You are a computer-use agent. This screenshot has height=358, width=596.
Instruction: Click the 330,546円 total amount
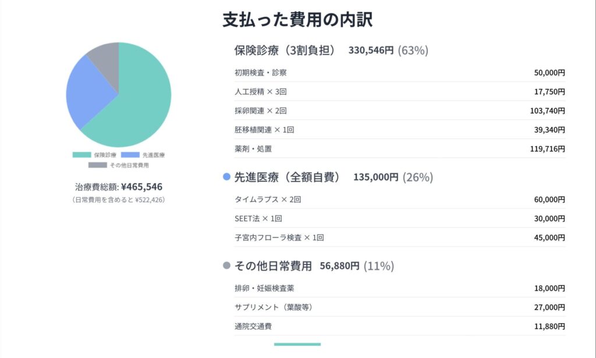click(x=371, y=51)
